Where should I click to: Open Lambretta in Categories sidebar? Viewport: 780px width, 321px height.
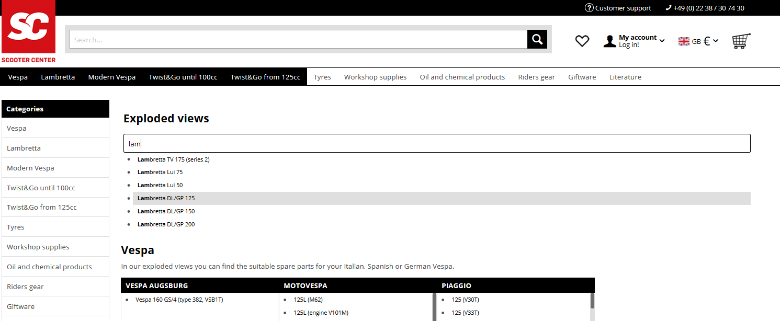pos(55,148)
